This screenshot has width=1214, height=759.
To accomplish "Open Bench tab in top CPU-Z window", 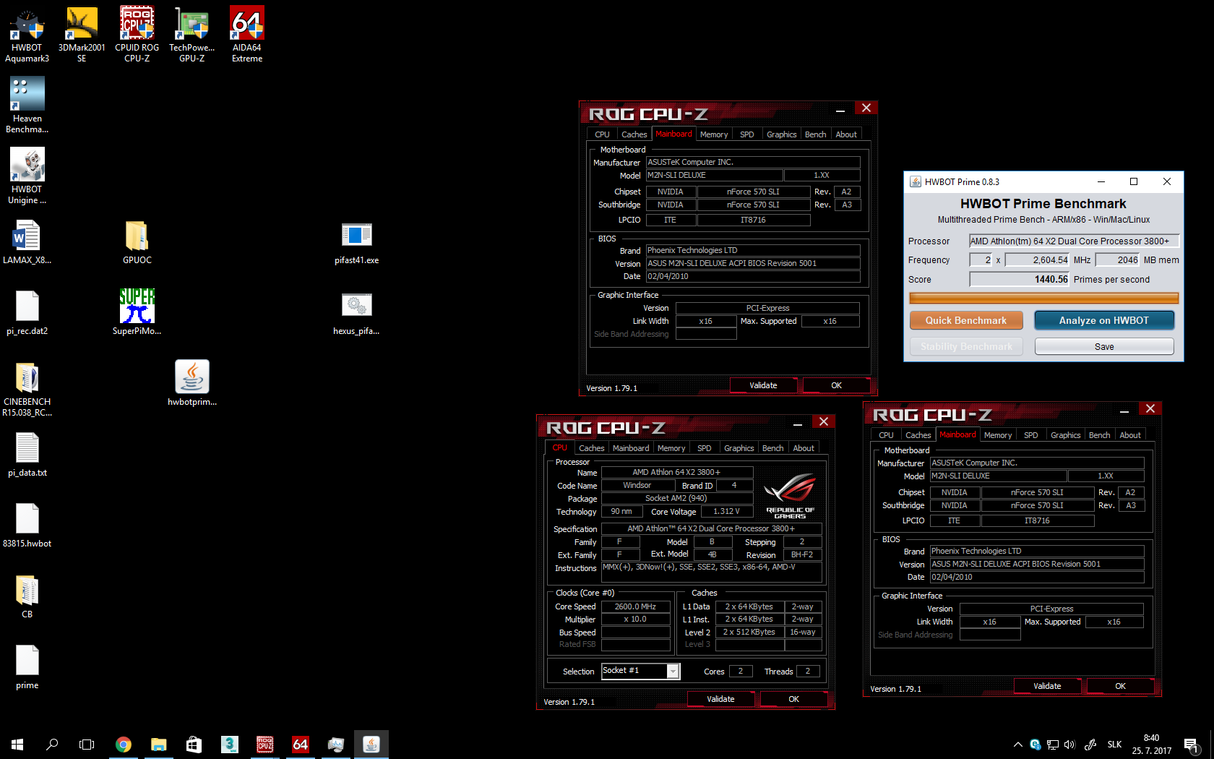I will click(815, 134).
